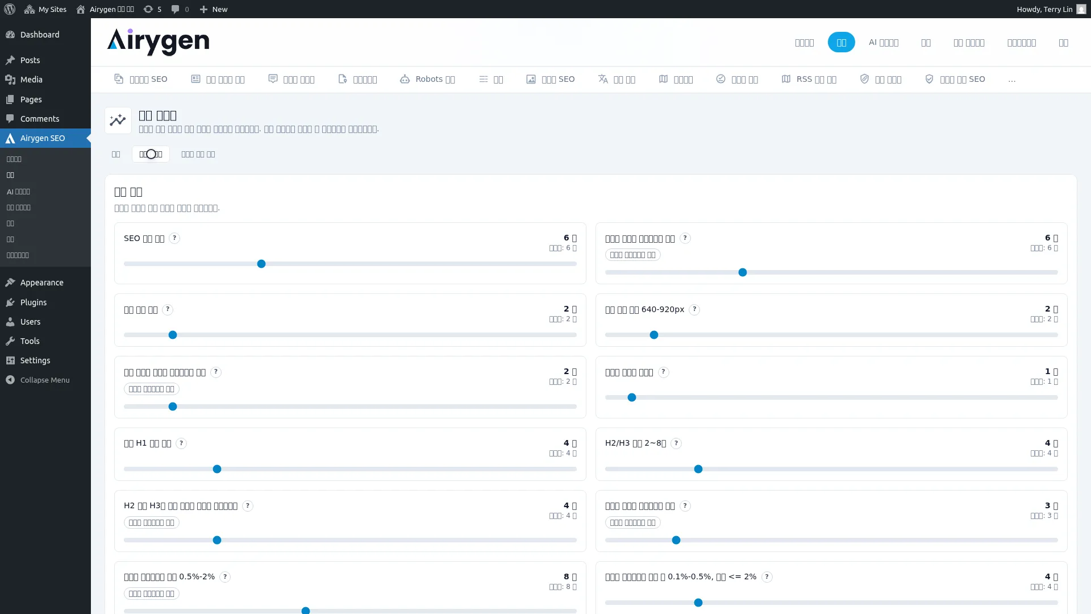Click the H2/H3 card slider handle

pos(698,469)
